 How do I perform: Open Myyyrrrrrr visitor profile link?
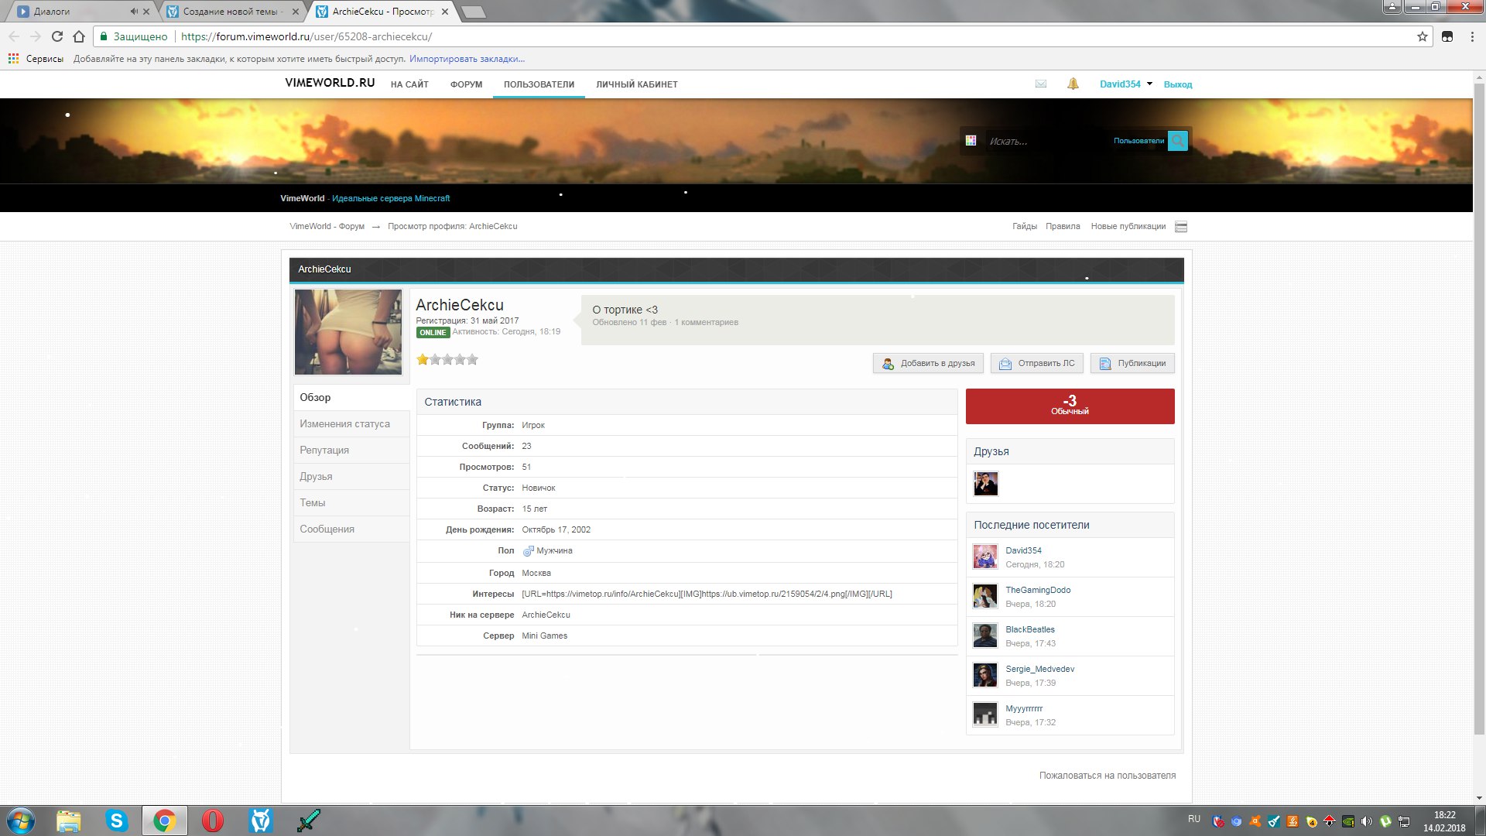pyautogui.click(x=1024, y=708)
